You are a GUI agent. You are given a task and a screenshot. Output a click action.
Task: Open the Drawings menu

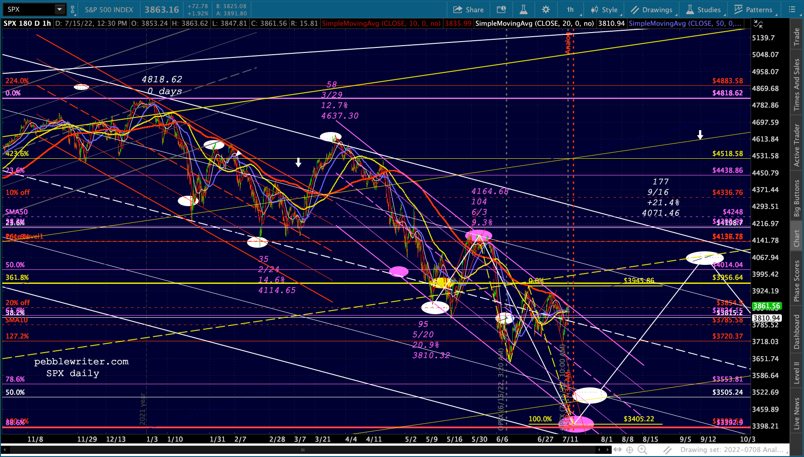[x=652, y=9]
